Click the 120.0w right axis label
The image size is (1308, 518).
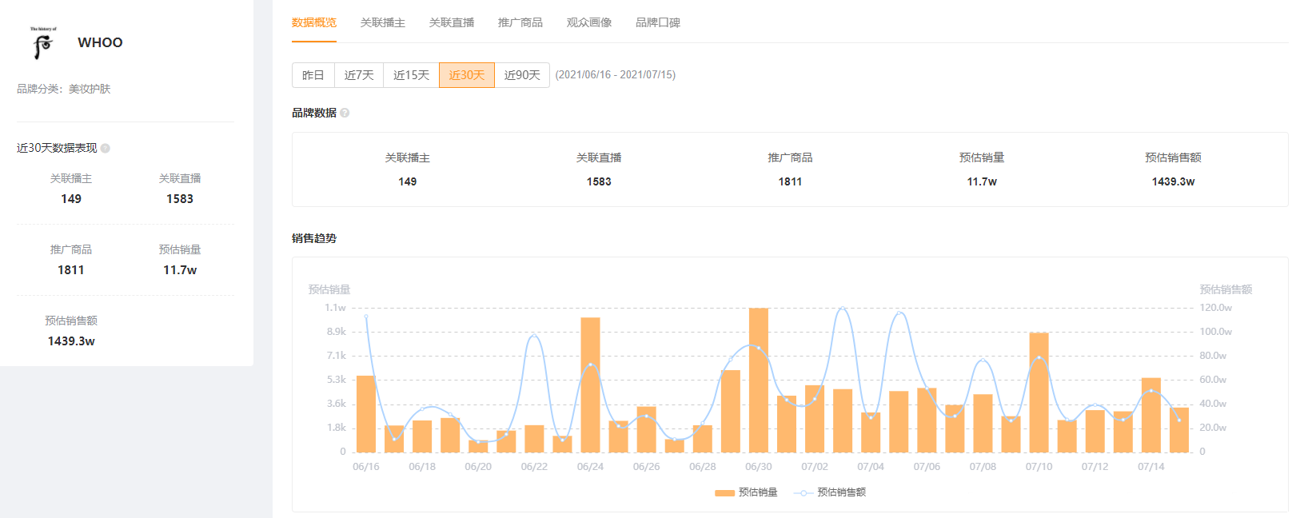[1216, 308]
